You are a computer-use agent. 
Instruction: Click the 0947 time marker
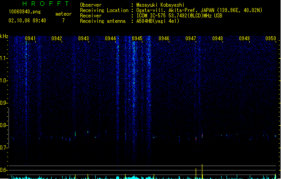pos(191,38)
